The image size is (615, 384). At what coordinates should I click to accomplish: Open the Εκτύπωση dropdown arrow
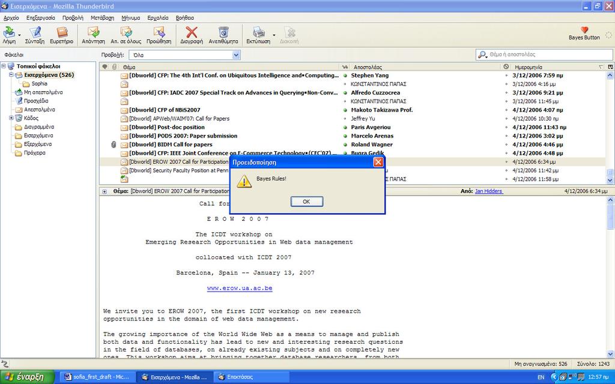(274, 35)
